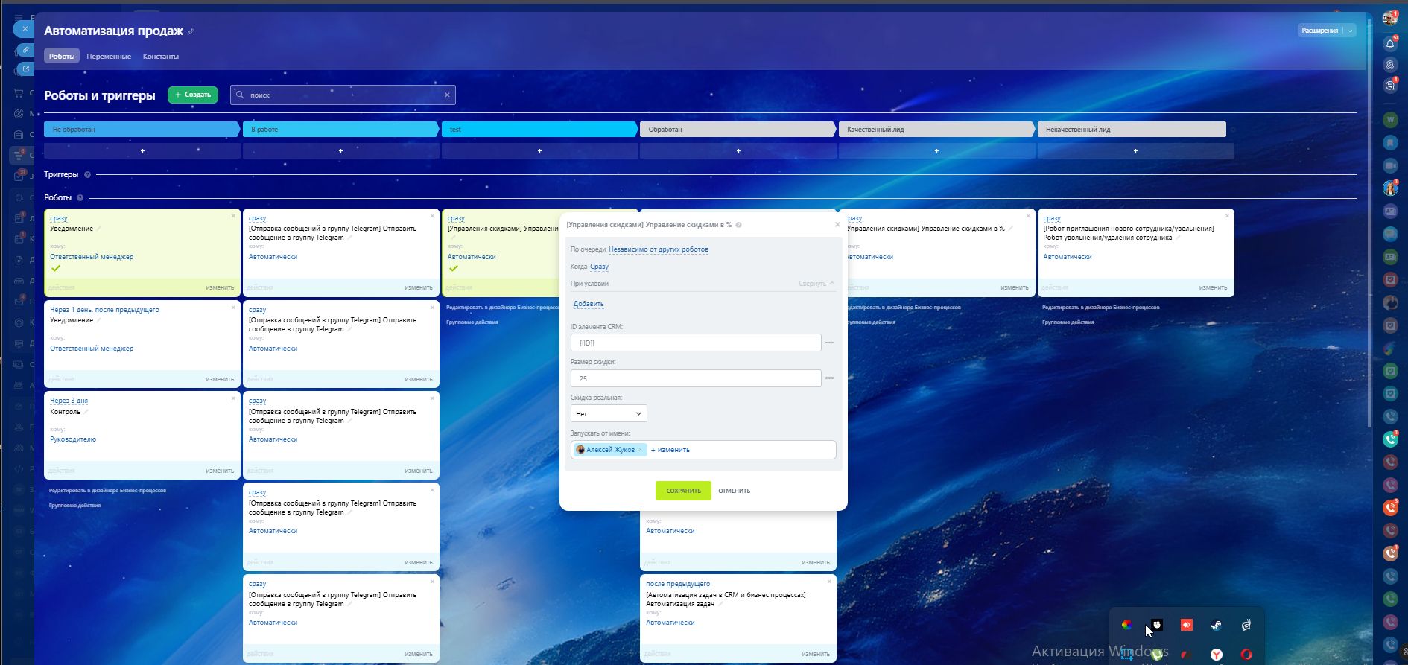1408x665 pixels.
Task: Open field picker dots for ID элемента CRM
Action: click(829, 343)
